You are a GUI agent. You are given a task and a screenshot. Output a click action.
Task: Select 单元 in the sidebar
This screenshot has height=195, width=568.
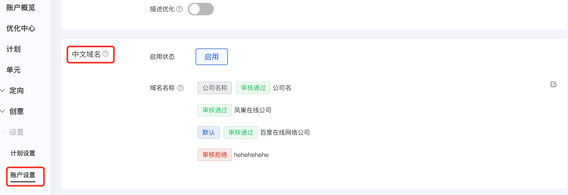(x=14, y=70)
